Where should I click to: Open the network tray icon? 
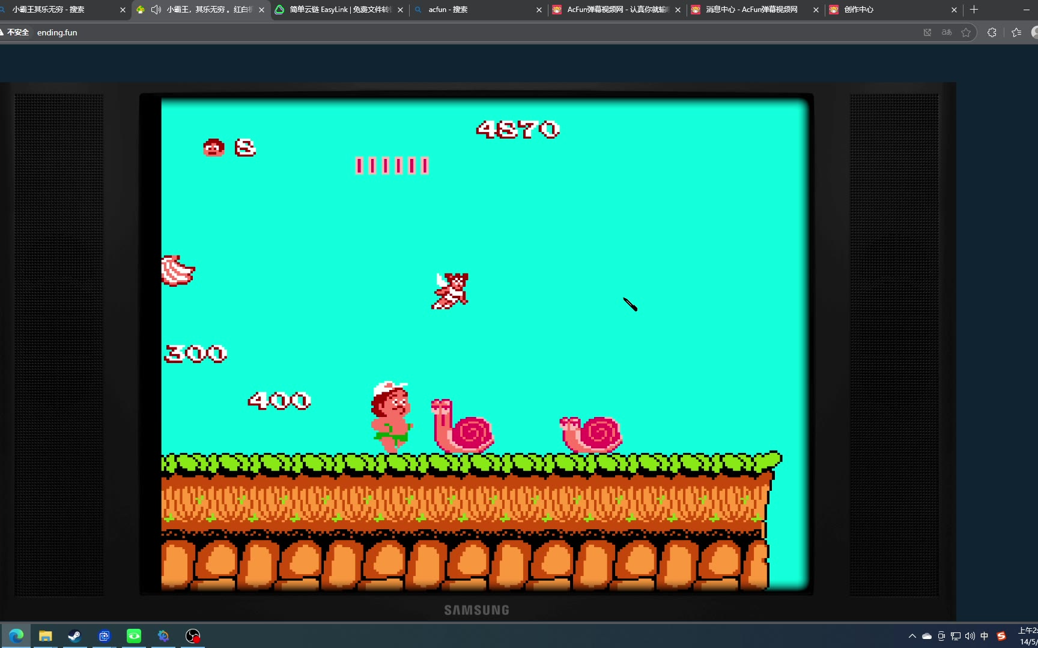click(956, 636)
